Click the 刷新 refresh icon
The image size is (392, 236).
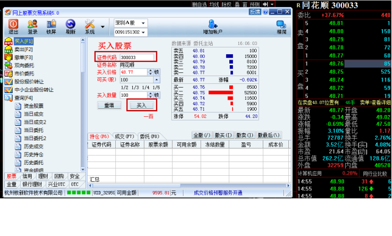tap(71, 26)
